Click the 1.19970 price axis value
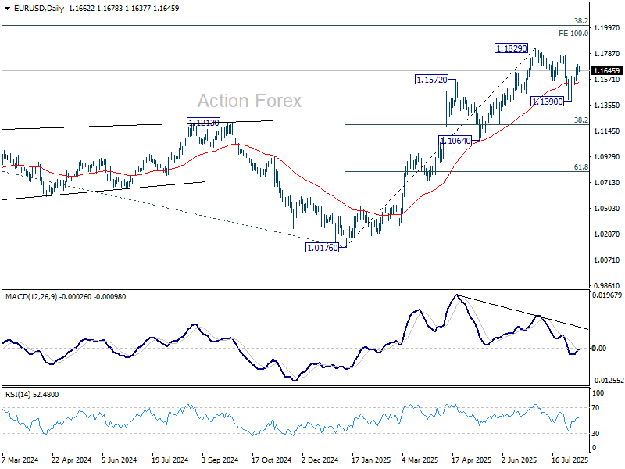 point(606,28)
